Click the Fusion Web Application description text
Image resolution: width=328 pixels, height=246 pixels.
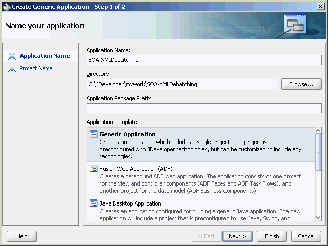tap(200, 183)
